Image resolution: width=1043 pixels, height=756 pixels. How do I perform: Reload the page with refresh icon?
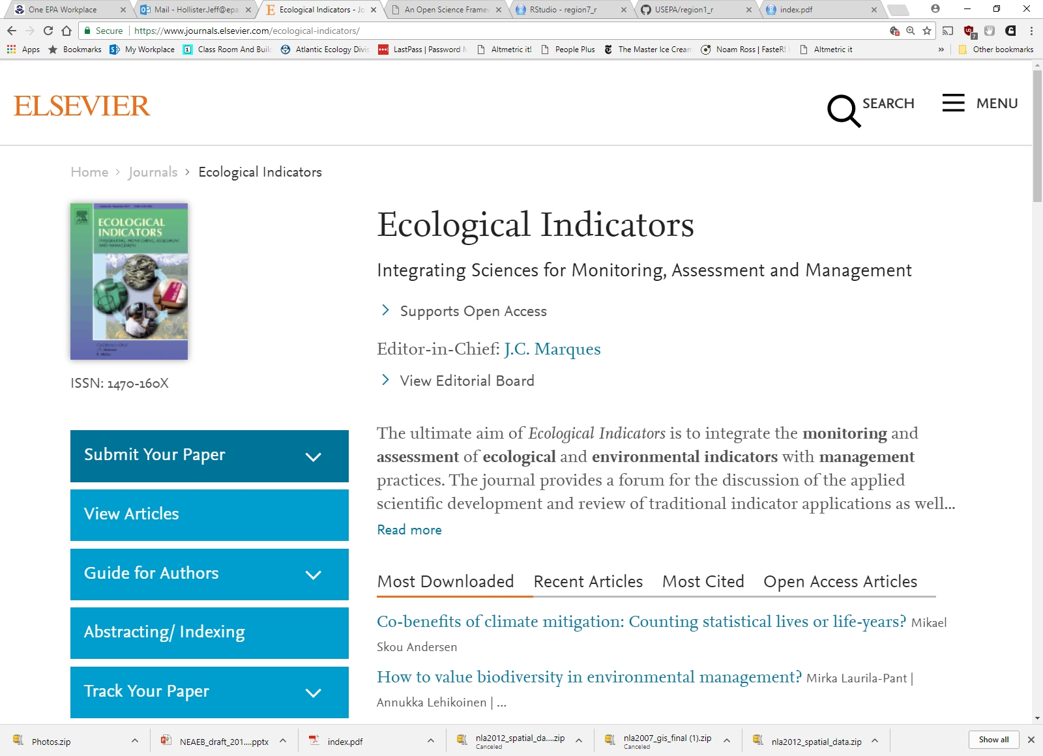point(48,31)
